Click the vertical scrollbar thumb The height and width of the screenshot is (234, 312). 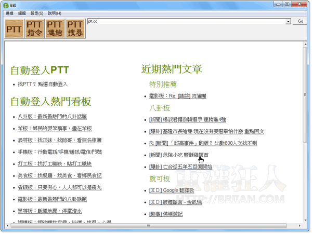point(305,94)
